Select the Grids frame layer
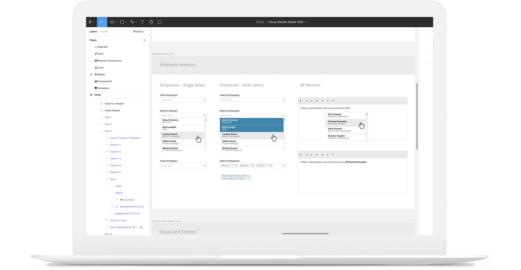Viewport: 521px width, 270px height. pos(98,95)
